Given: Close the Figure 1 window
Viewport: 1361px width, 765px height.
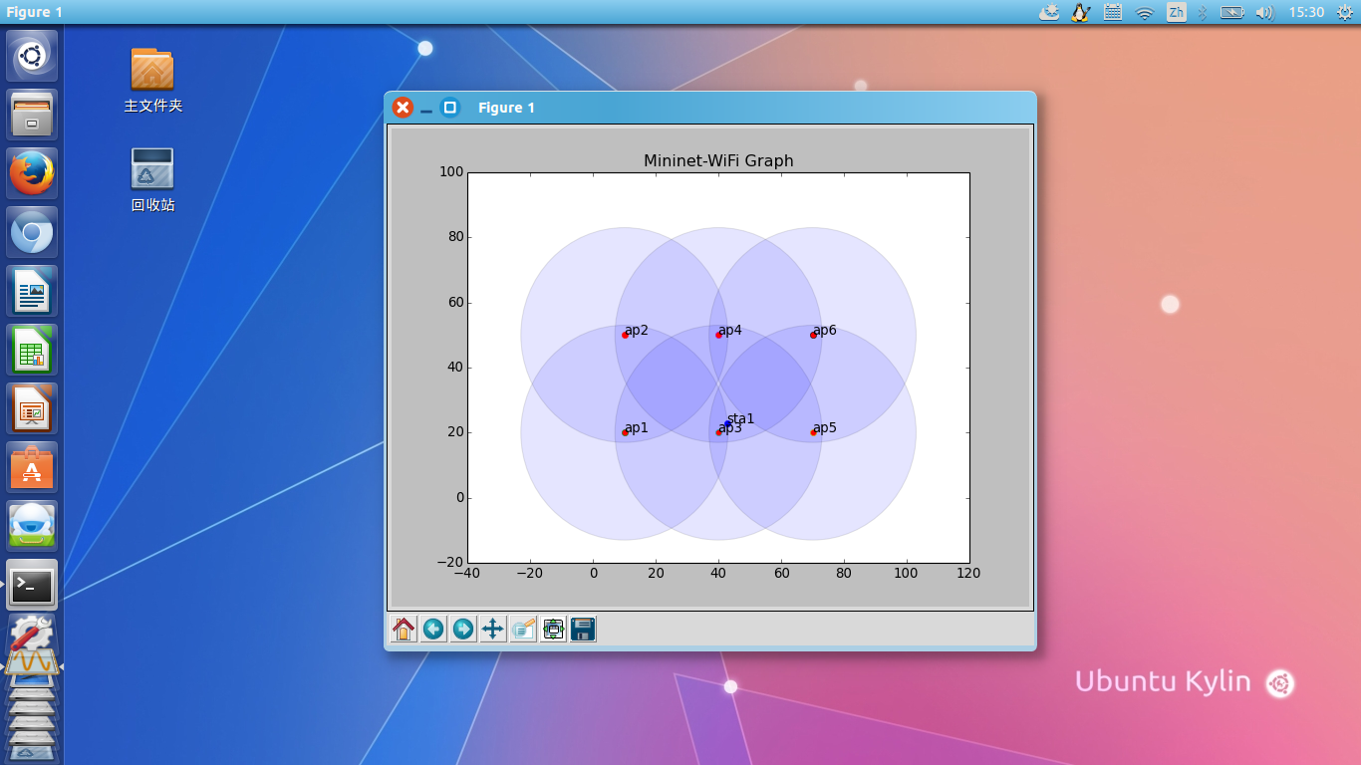Looking at the screenshot, I should 403,108.
